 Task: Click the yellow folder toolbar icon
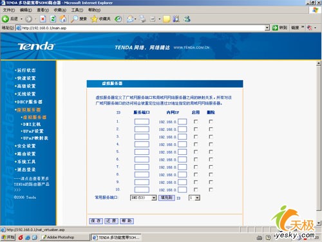coord(167,19)
